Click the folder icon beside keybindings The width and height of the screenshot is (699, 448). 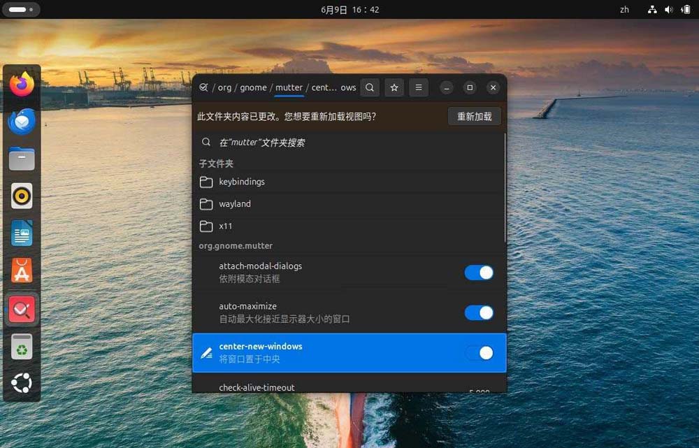(206, 182)
